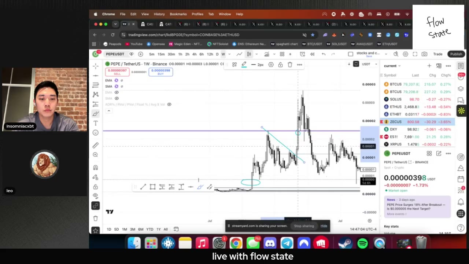Open alerts bell icon in right sidebar
Image resolution: width=469 pixels, height=264 pixels.
[461, 202]
